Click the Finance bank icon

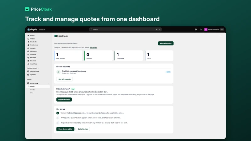[x=28, y=61]
